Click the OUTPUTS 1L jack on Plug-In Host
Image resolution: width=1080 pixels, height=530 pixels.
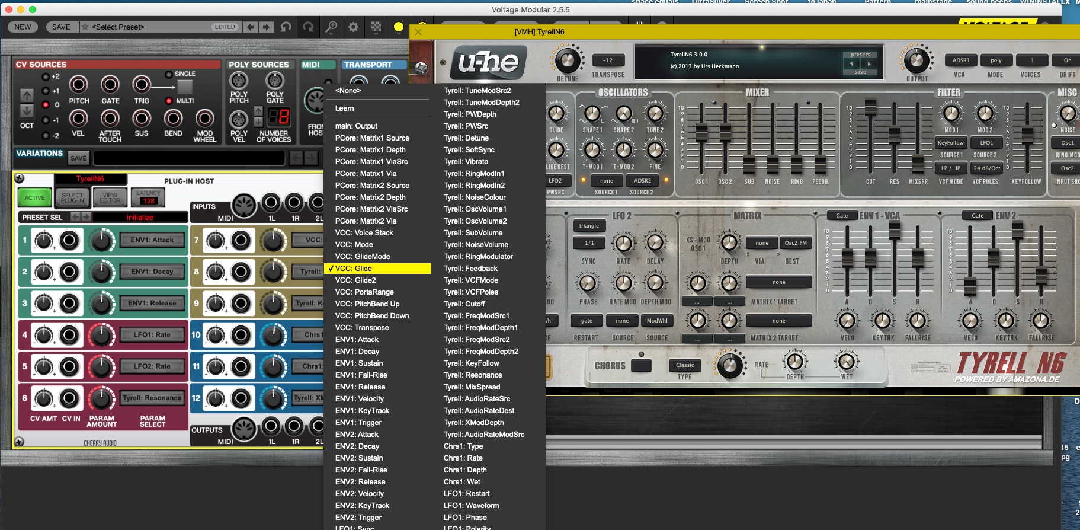point(271,425)
